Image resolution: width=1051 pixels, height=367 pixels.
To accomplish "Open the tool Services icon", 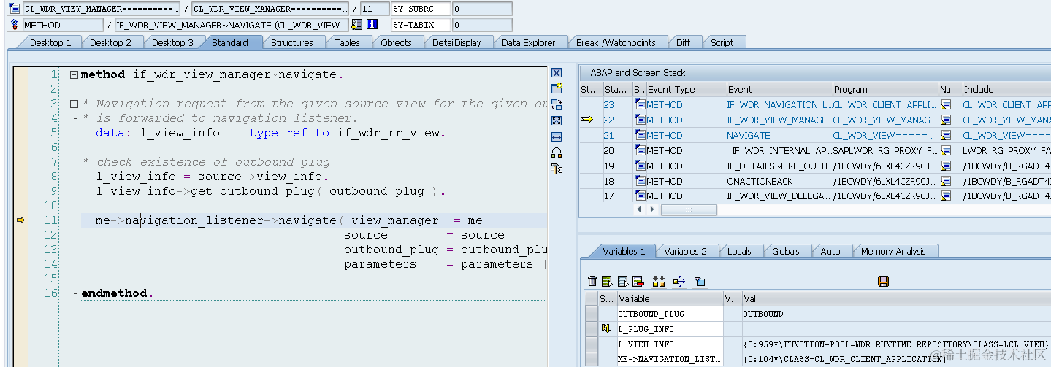I will pyautogui.click(x=557, y=169).
